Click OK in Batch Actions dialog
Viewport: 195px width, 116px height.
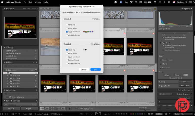[95, 69]
